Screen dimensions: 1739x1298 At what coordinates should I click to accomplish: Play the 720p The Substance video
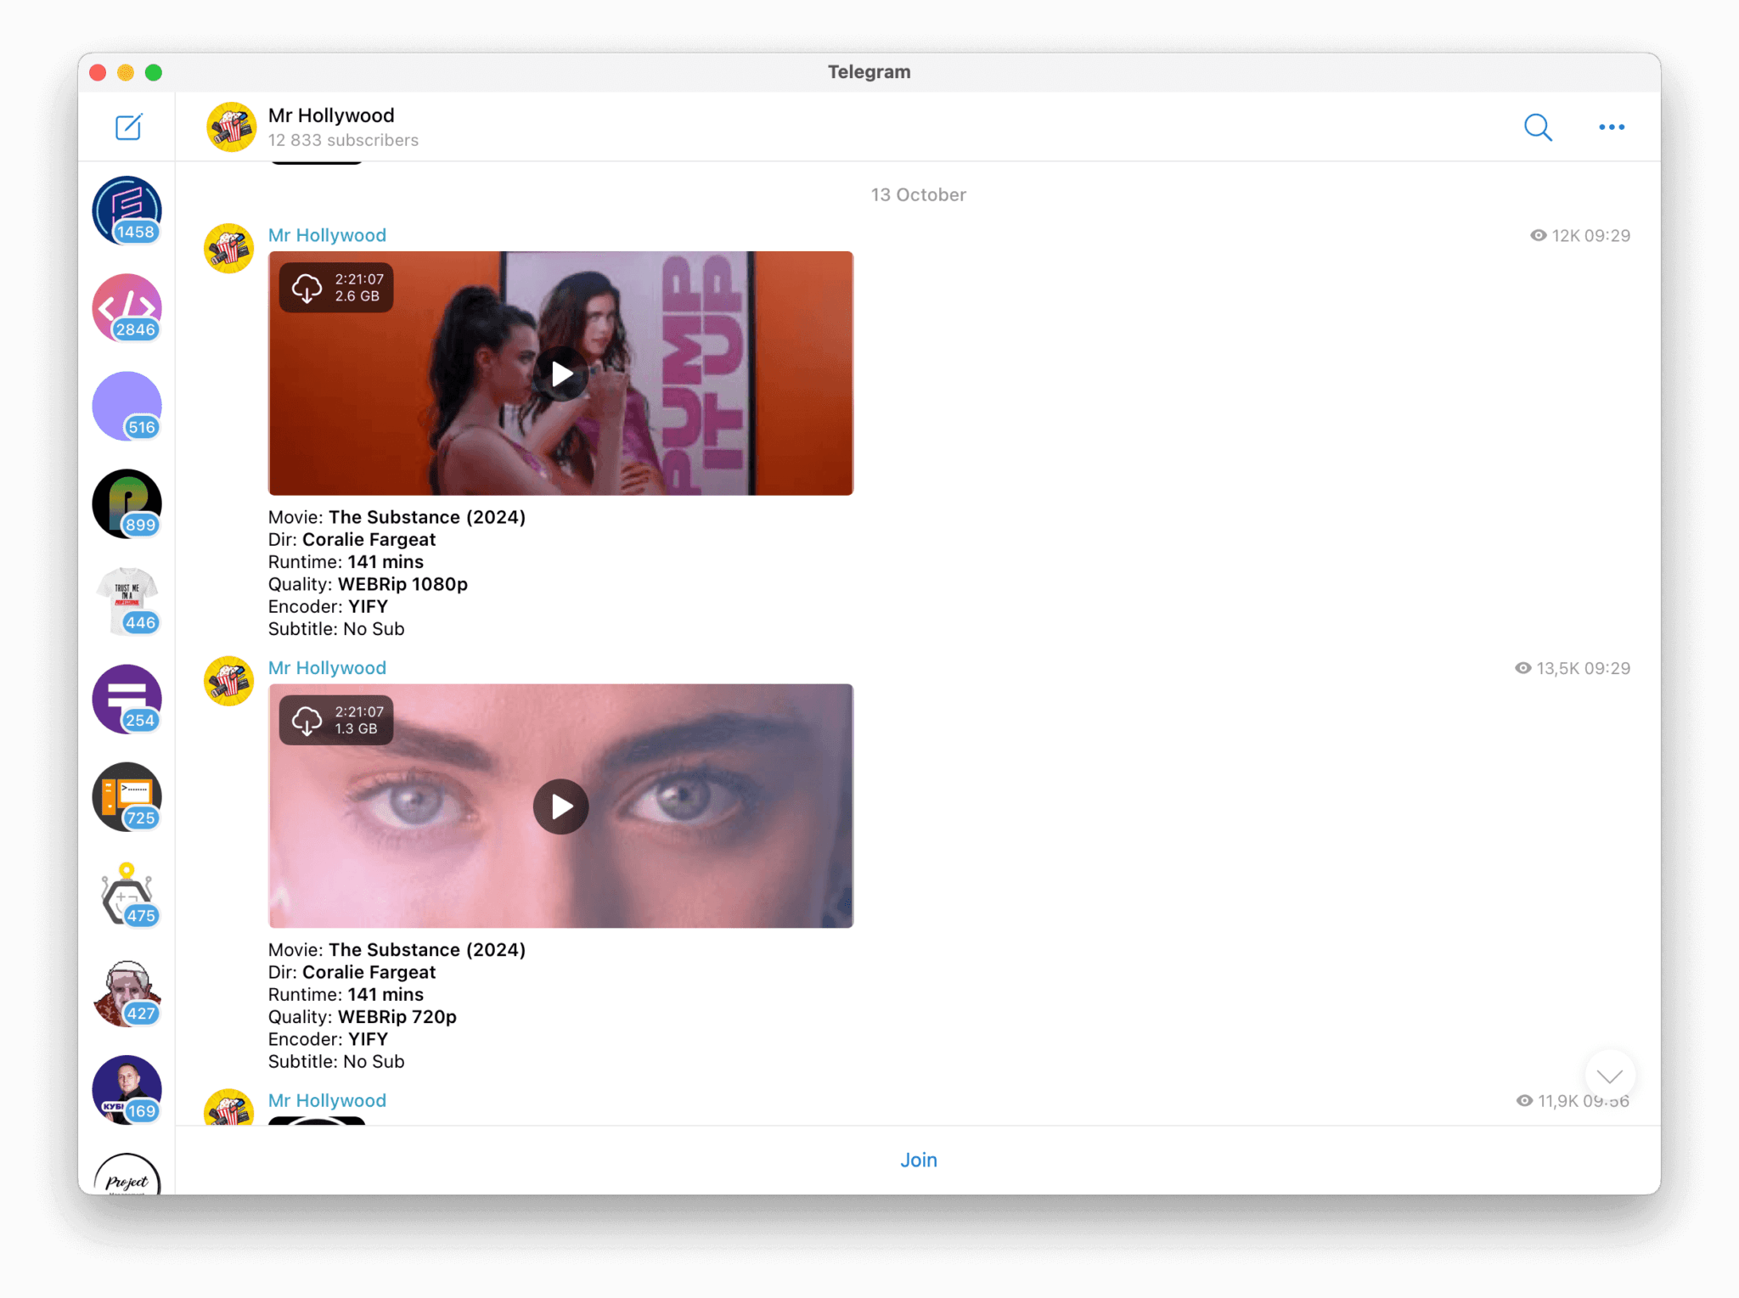click(560, 806)
